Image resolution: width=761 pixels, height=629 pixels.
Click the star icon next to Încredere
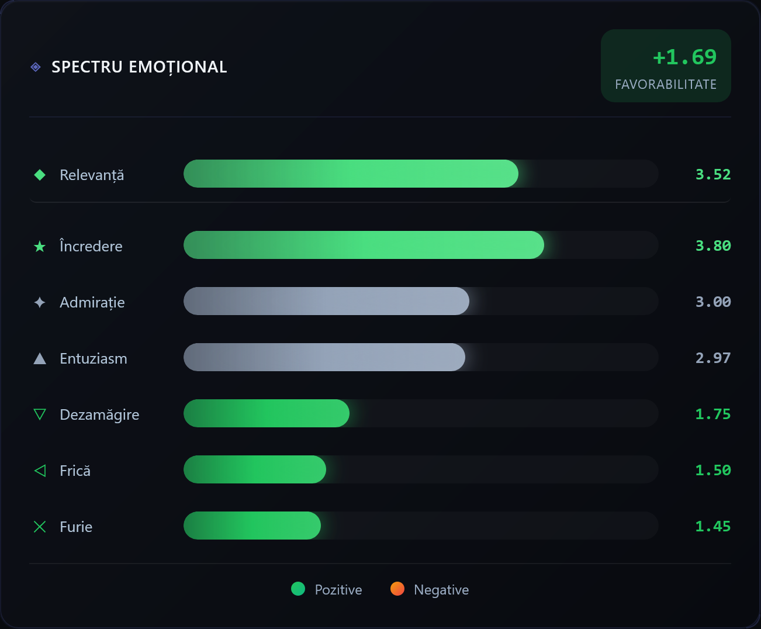40,247
